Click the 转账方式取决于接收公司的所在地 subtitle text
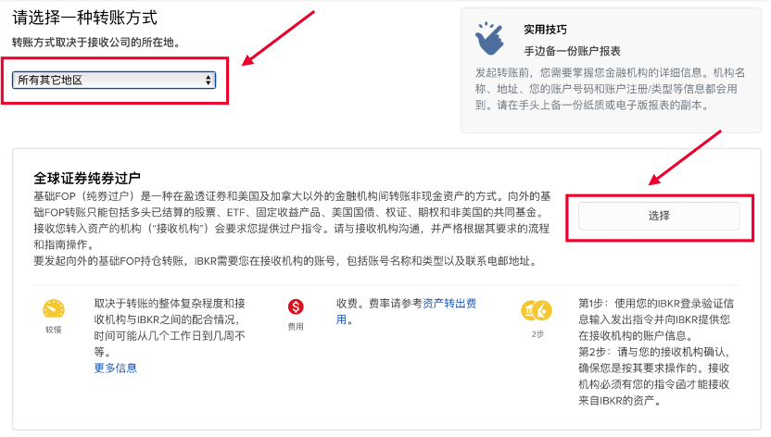The width and height of the screenshot is (771, 437). click(x=95, y=43)
